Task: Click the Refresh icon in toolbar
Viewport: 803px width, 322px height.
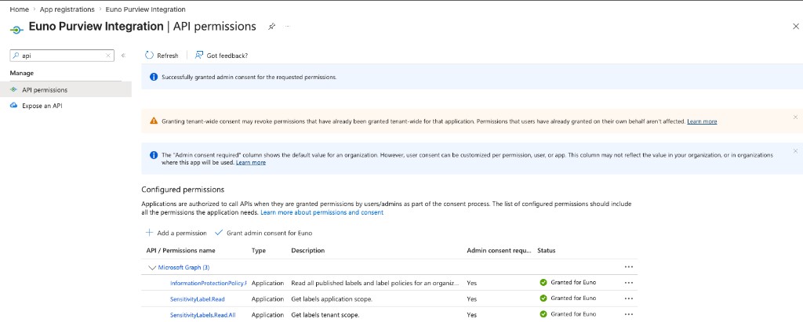Action: click(x=149, y=56)
